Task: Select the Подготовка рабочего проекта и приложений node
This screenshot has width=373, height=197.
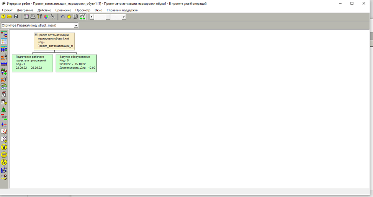Action: (33, 63)
